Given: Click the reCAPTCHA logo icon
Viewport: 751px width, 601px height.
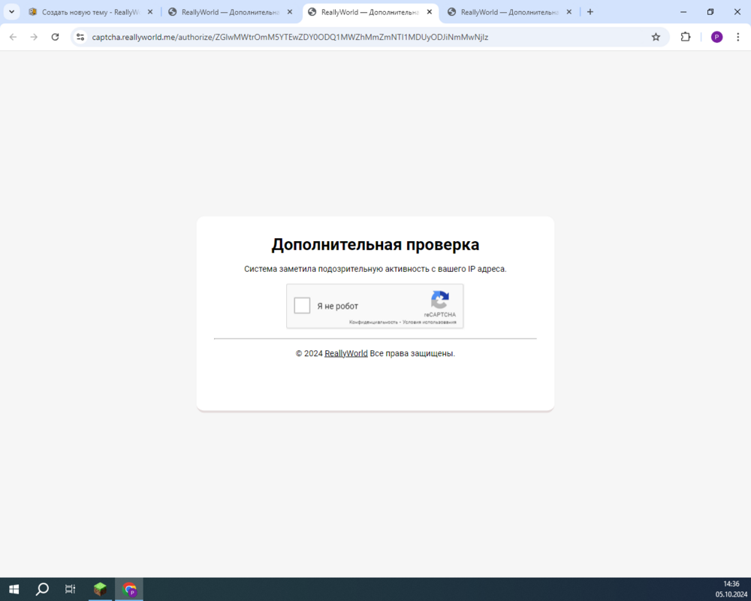Looking at the screenshot, I should click(439, 300).
